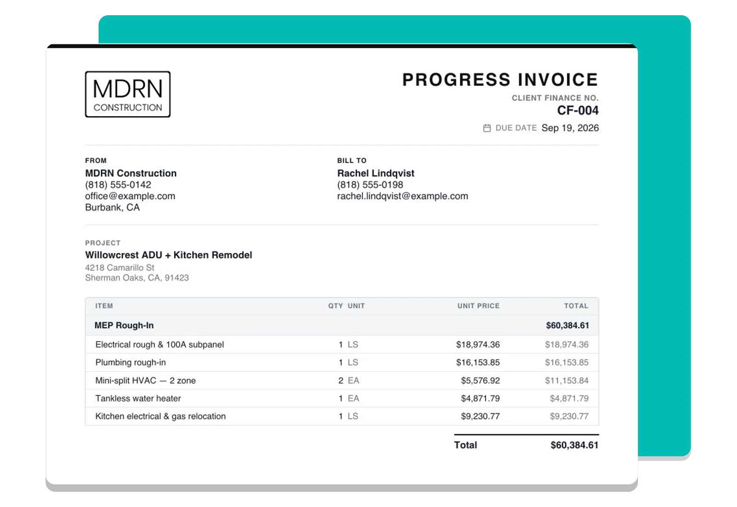Image resolution: width=737 pixels, height=507 pixels.
Task: Click the 4218 Camarillo St address line
Action: click(120, 268)
